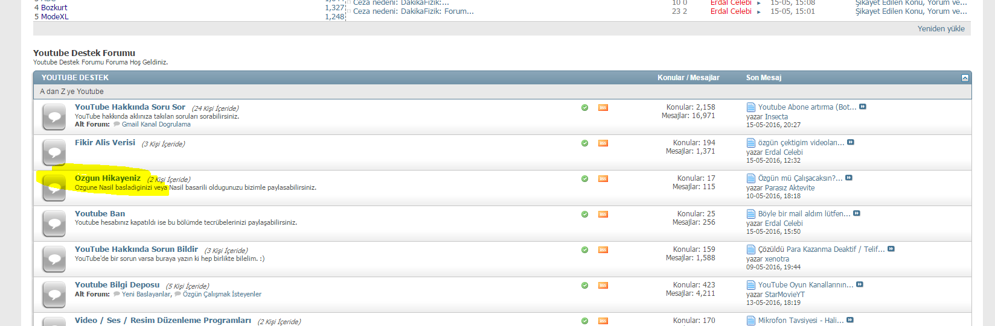
Task: Click the green check icon in the Youtube Bilgi Deposu row
Action: coord(584,285)
